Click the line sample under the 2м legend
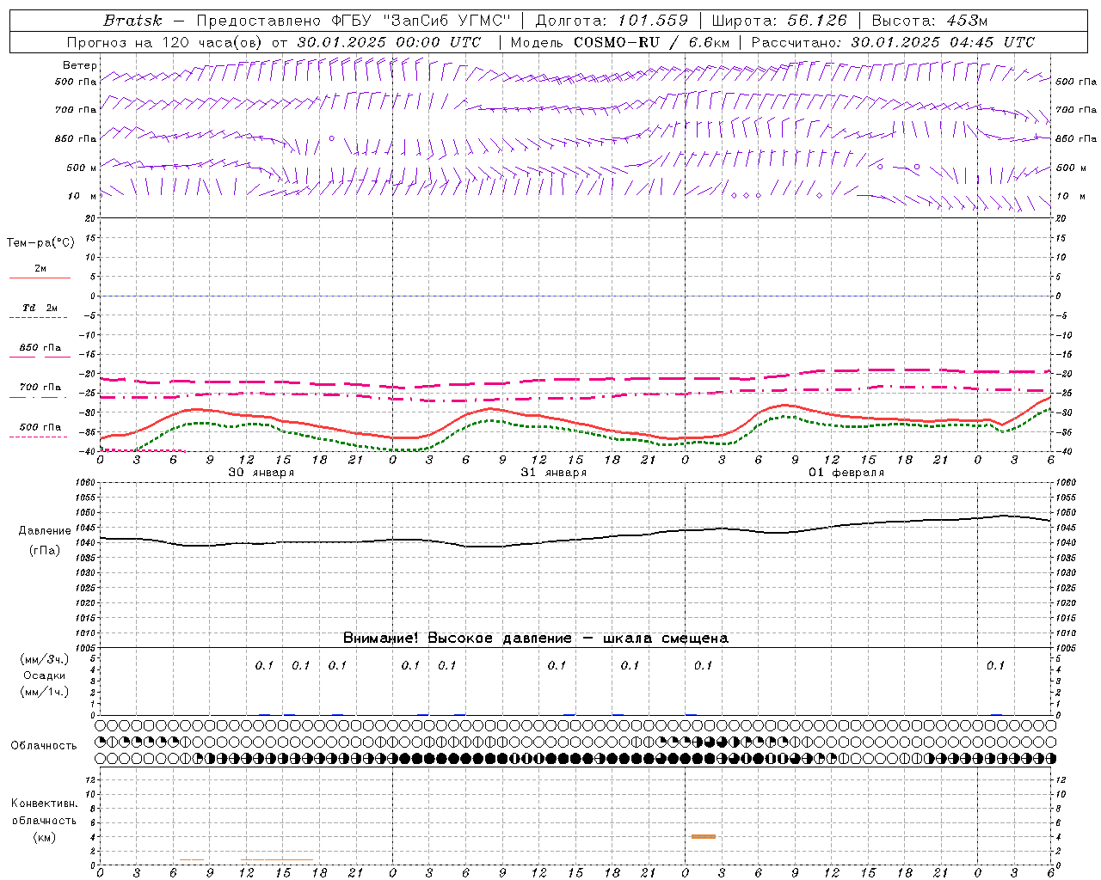Screen dimensions: 1101x880 (x=40, y=278)
